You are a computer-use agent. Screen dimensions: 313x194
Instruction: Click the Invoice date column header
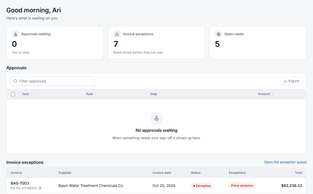tap(162, 173)
